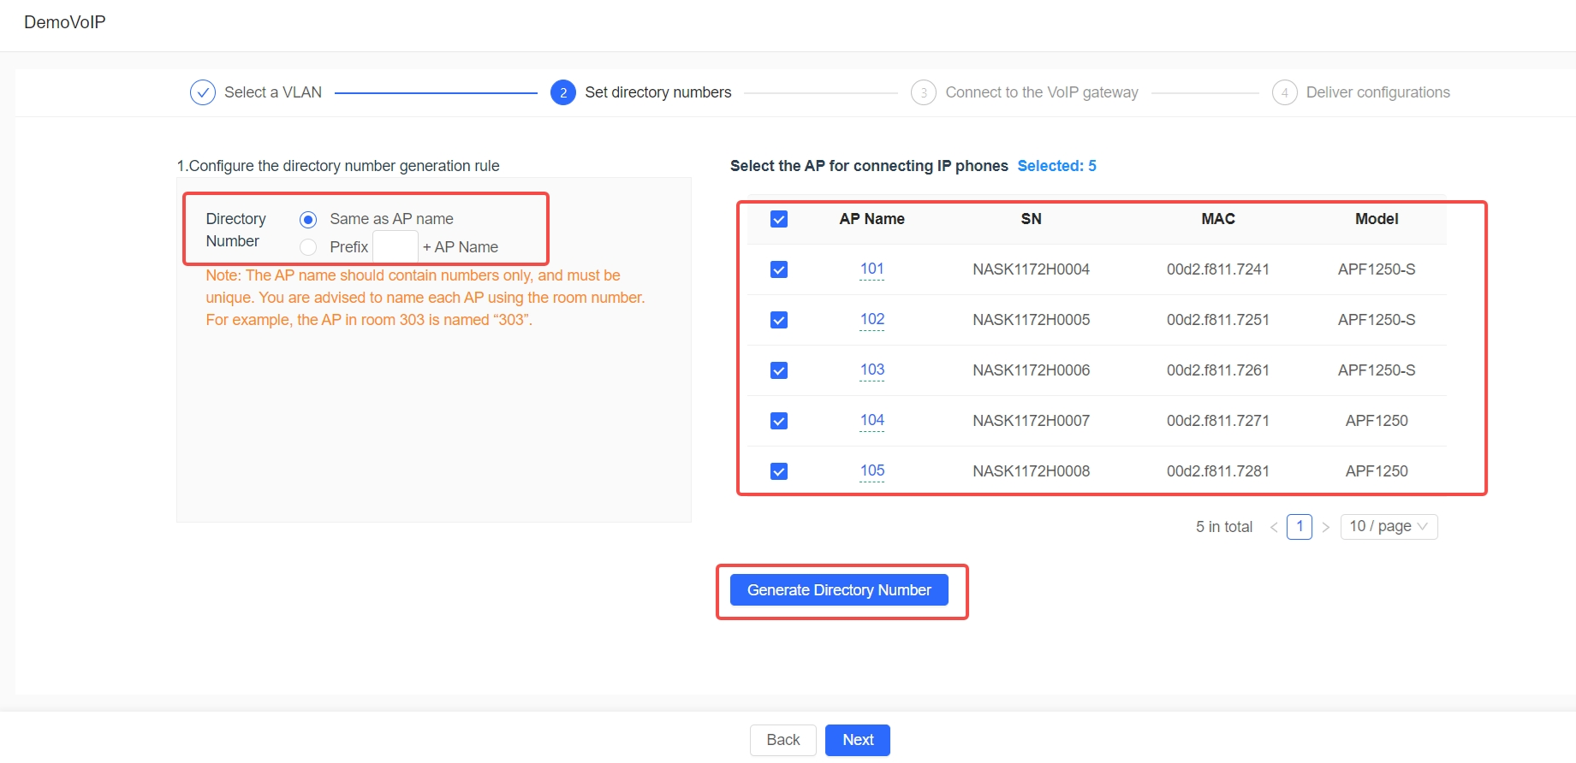The width and height of the screenshot is (1576, 763).
Task: Toggle the select-all checkbox in table header
Action: (x=779, y=220)
